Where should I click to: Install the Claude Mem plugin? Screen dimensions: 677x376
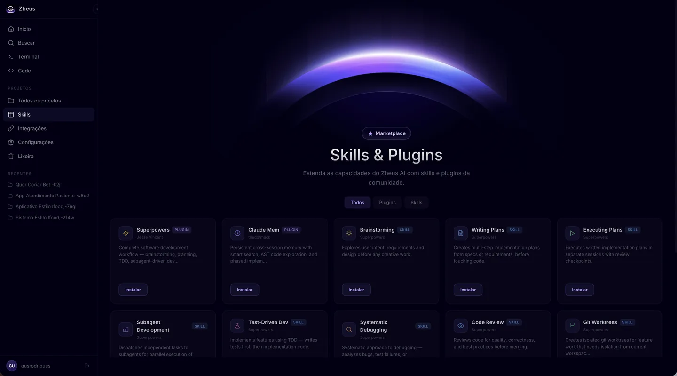[x=244, y=290]
